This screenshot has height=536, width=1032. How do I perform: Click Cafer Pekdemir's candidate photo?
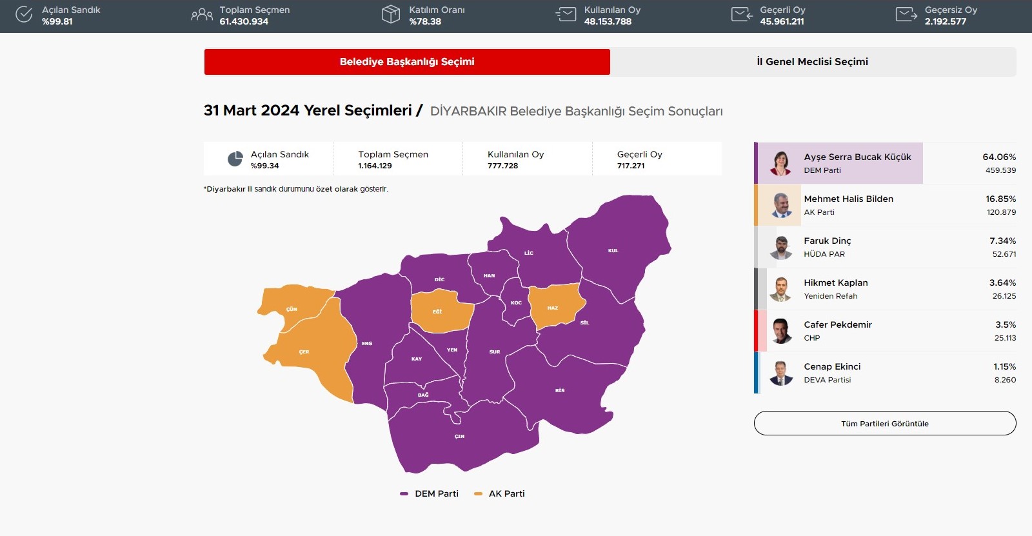781,331
